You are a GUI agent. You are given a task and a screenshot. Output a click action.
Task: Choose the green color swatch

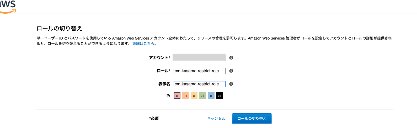202,96
